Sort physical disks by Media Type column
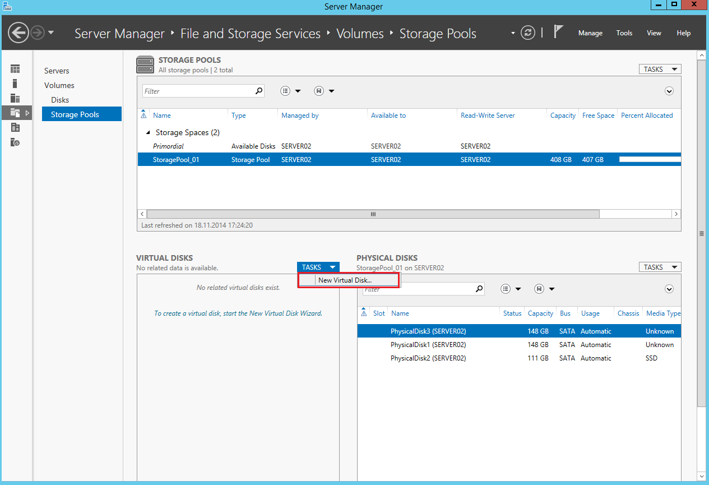This screenshot has width=709, height=485. (x=664, y=313)
